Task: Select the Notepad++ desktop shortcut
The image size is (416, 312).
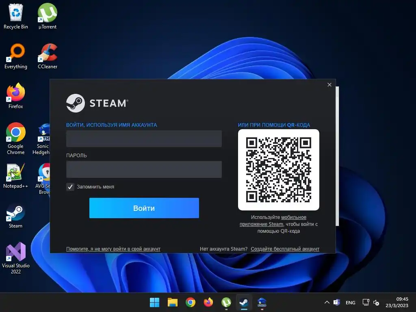Action: pos(16,175)
